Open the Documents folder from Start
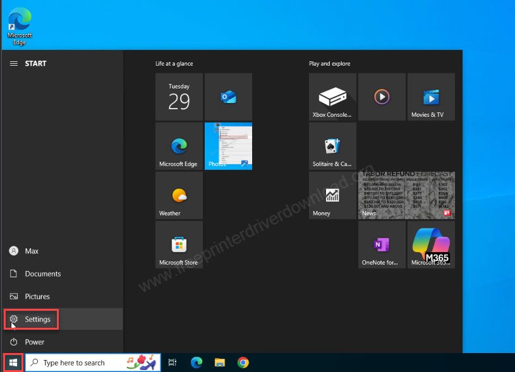 tap(63, 273)
